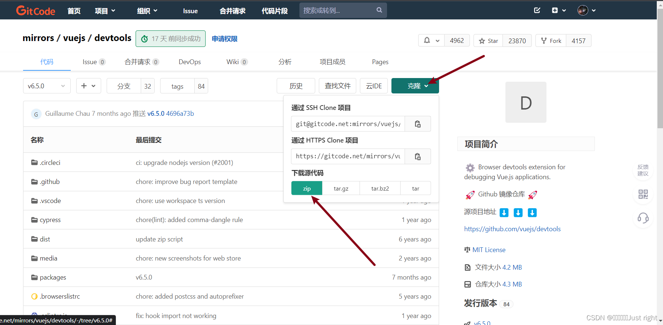Open 代码片段 in top navbar

coord(275,11)
